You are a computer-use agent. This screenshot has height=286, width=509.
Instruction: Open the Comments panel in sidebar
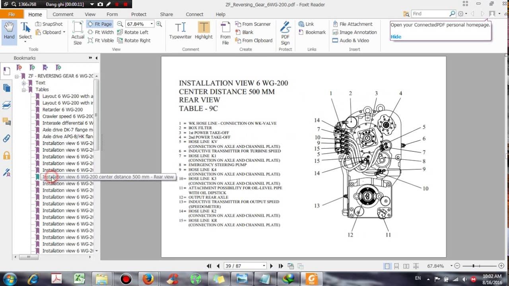tap(6, 122)
